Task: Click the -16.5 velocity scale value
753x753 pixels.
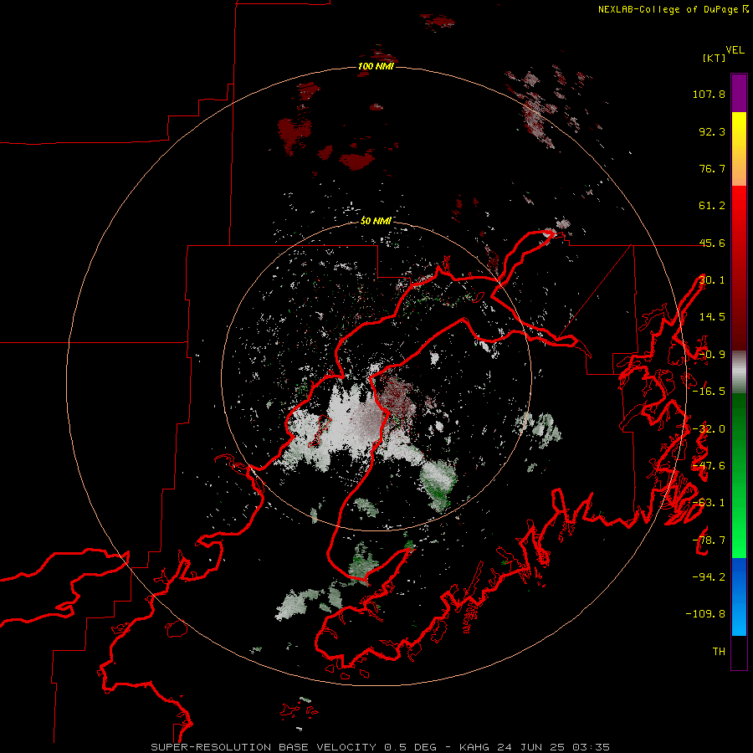Action: coord(709,392)
